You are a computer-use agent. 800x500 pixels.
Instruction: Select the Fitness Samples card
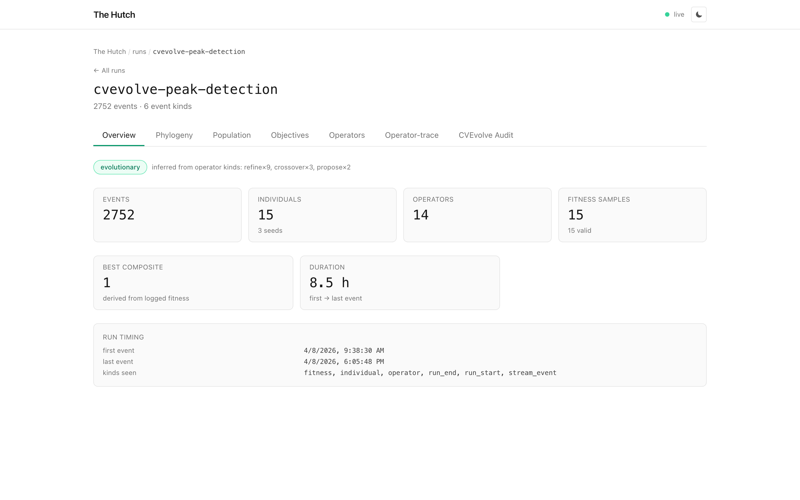coord(632,215)
